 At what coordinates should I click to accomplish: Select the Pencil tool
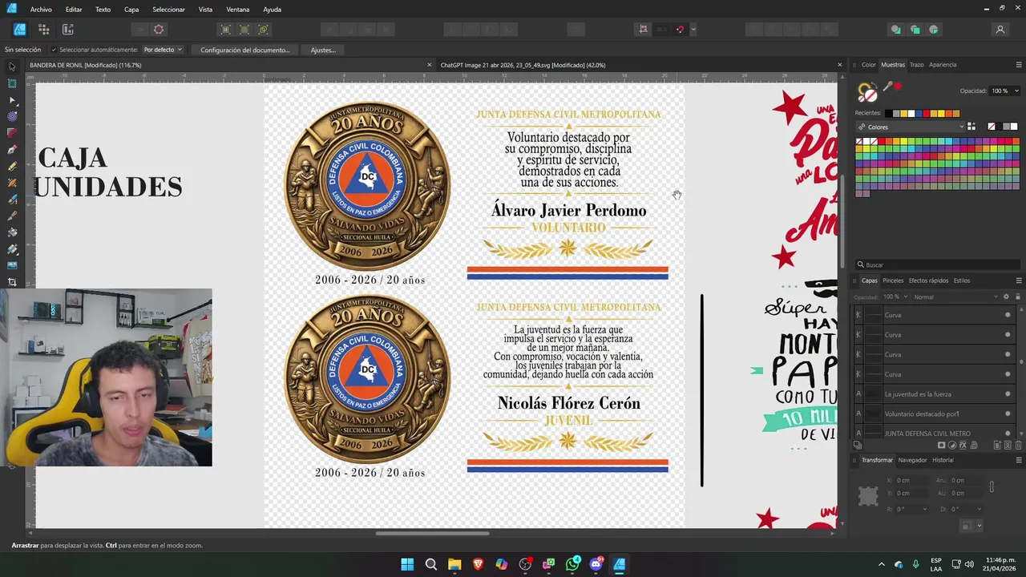tap(12, 166)
